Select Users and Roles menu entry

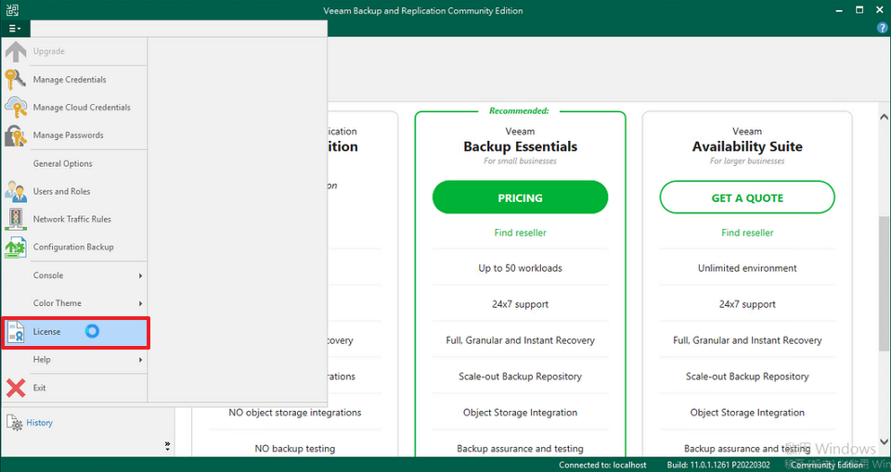[75, 191]
